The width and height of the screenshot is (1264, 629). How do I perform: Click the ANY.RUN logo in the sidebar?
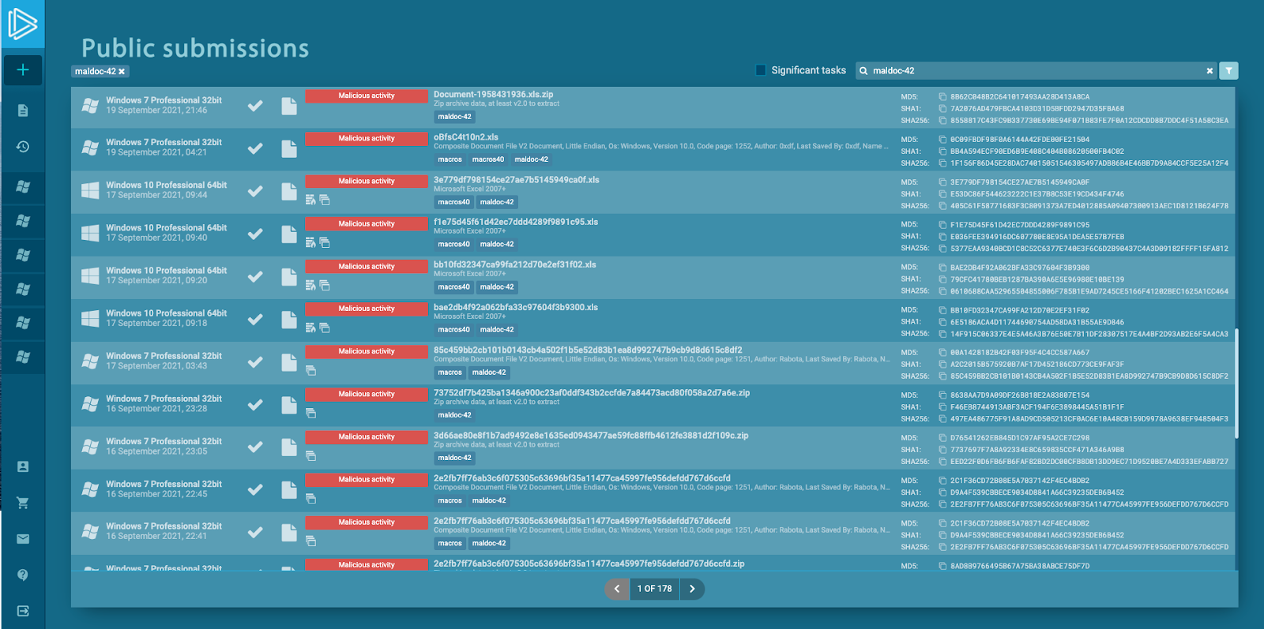coord(22,24)
